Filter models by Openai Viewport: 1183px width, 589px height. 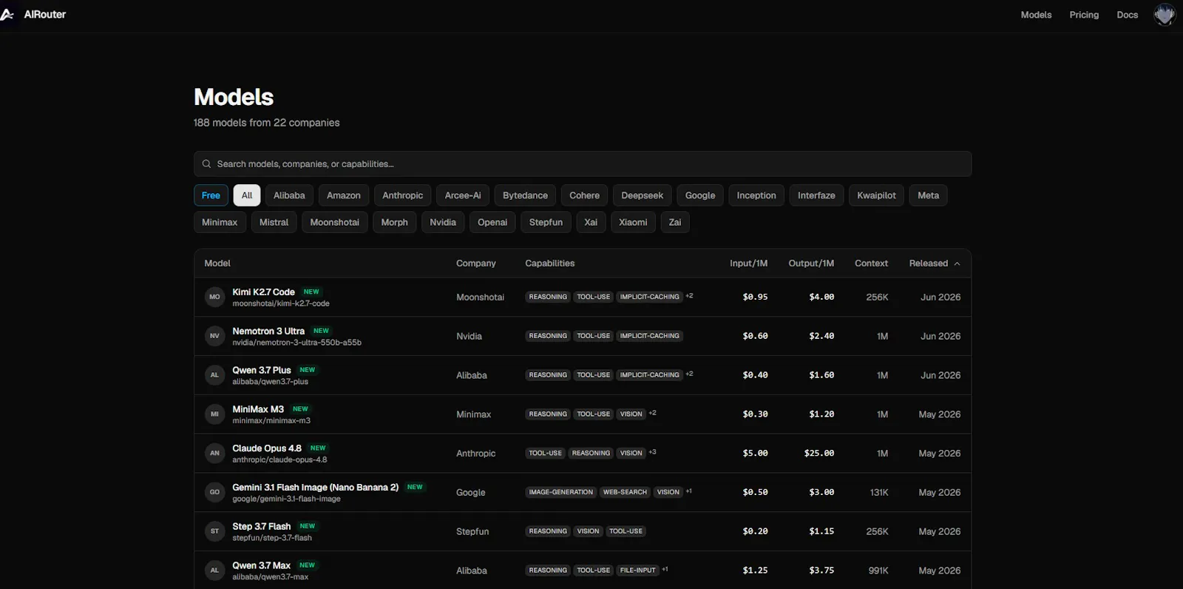click(x=492, y=222)
